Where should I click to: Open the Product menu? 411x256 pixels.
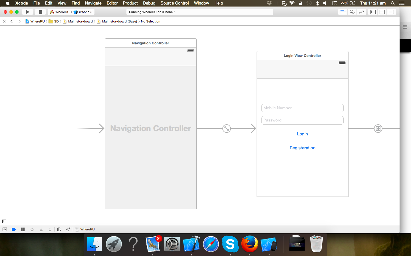coord(130,3)
